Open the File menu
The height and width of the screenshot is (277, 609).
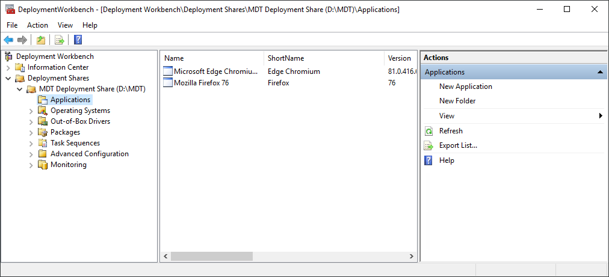[12, 25]
